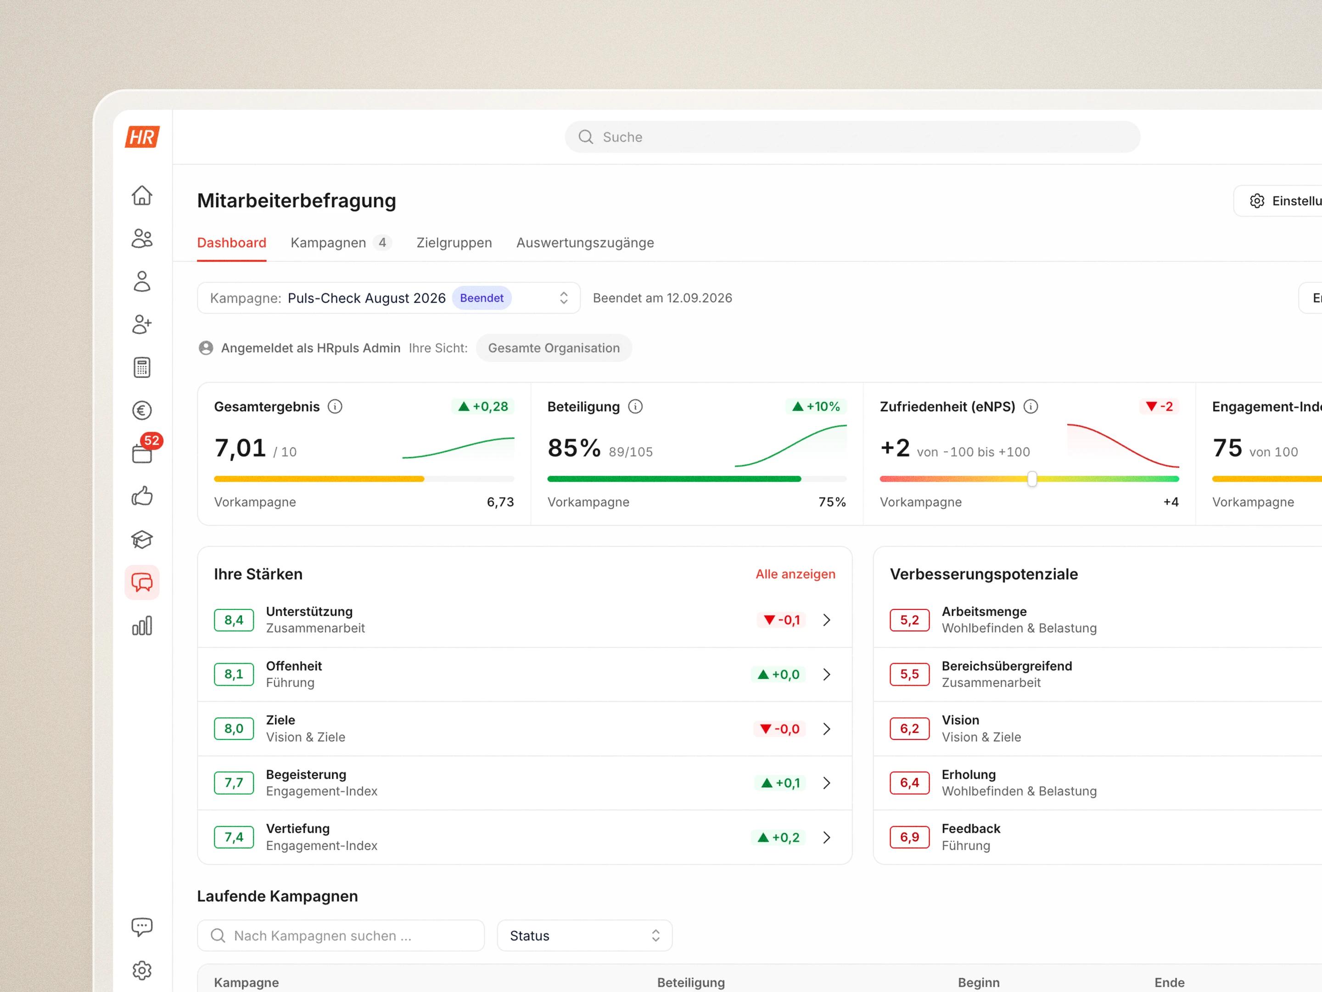Open the home sidebar icon

[142, 196]
